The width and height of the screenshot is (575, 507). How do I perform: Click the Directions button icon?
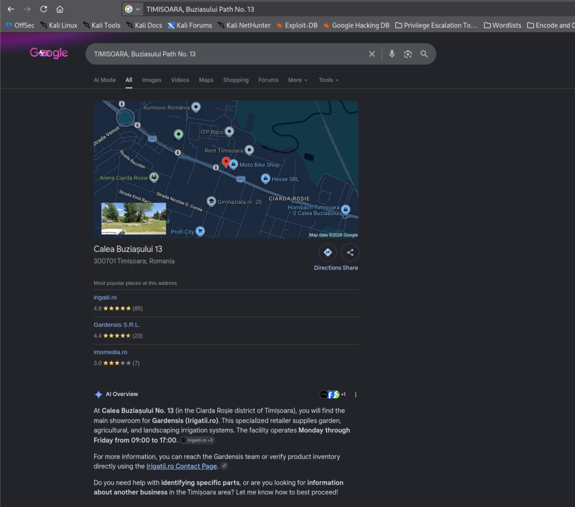[x=328, y=252]
